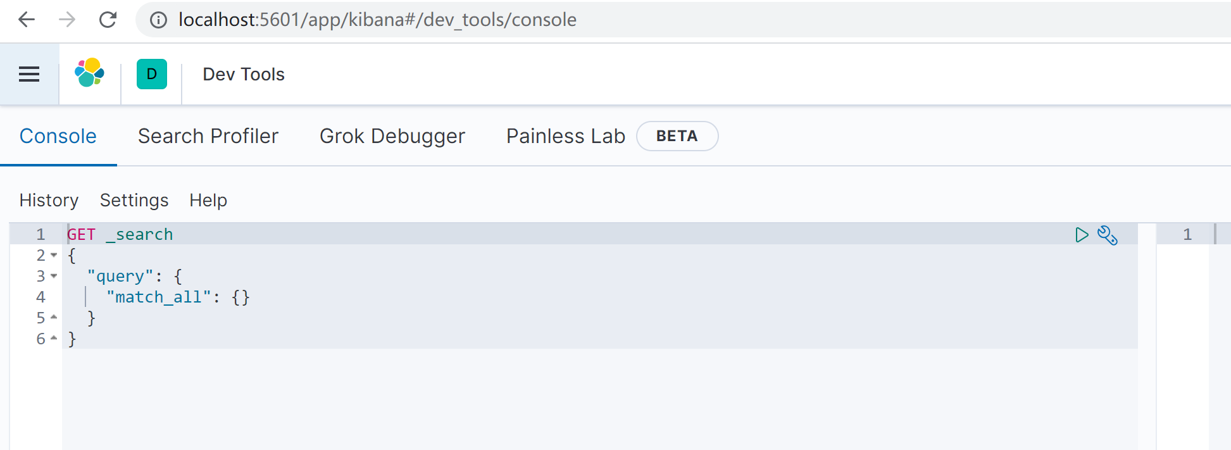
Task: Run the request with play icon
Action: [x=1082, y=235]
